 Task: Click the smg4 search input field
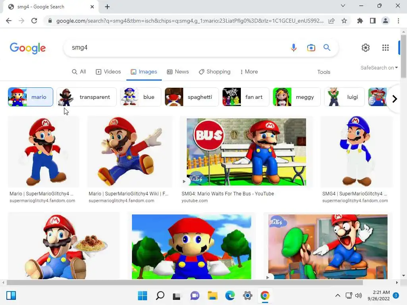176,48
